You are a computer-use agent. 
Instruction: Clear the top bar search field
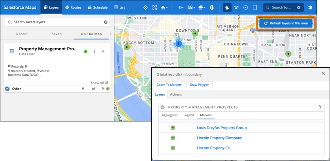299,8
